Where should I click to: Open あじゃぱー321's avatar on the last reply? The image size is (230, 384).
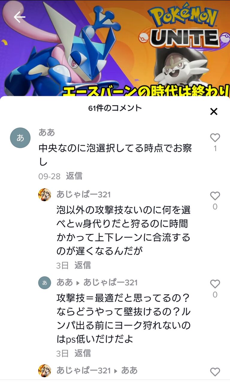pyautogui.click(x=45, y=371)
